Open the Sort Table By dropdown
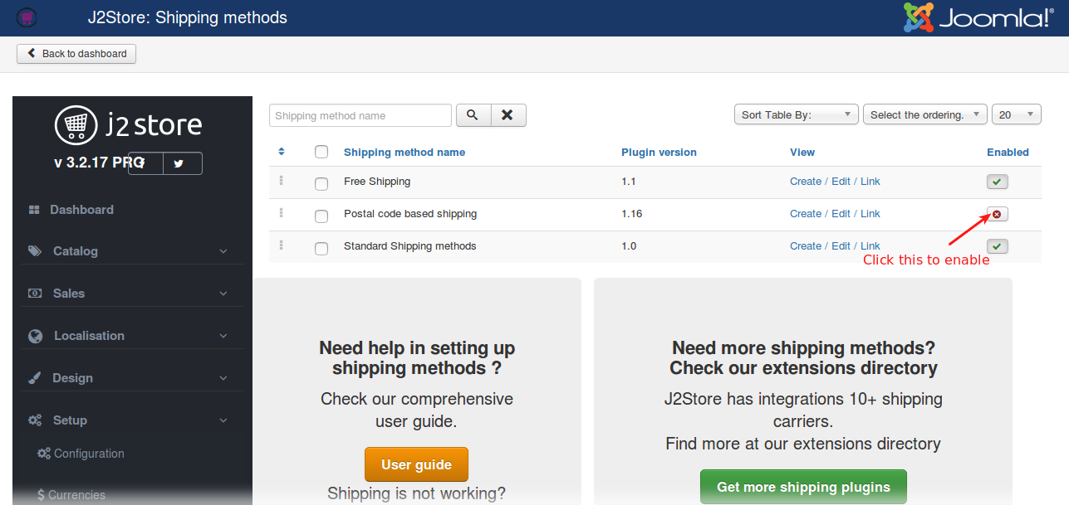The image size is (1069, 505). (796, 115)
